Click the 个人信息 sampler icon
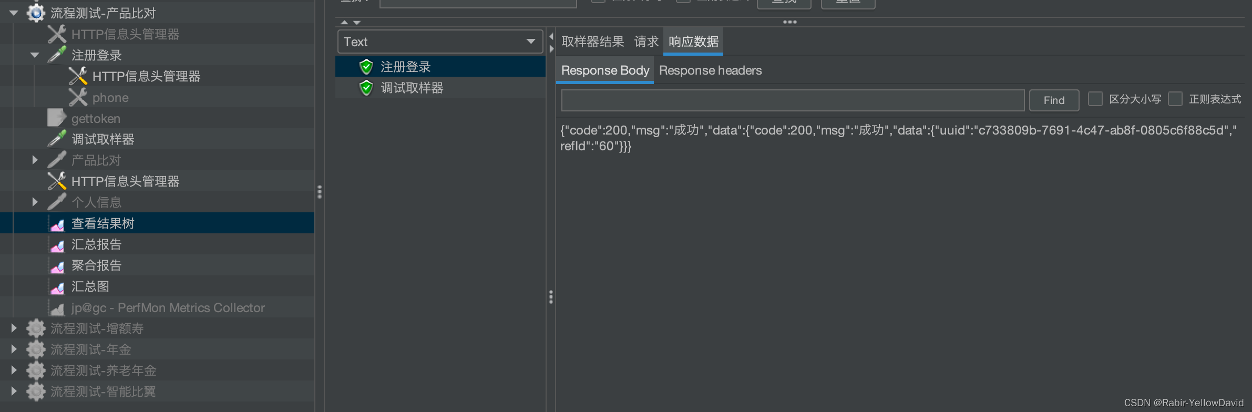This screenshot has height=412, width=1252. (x=57, y=202)
